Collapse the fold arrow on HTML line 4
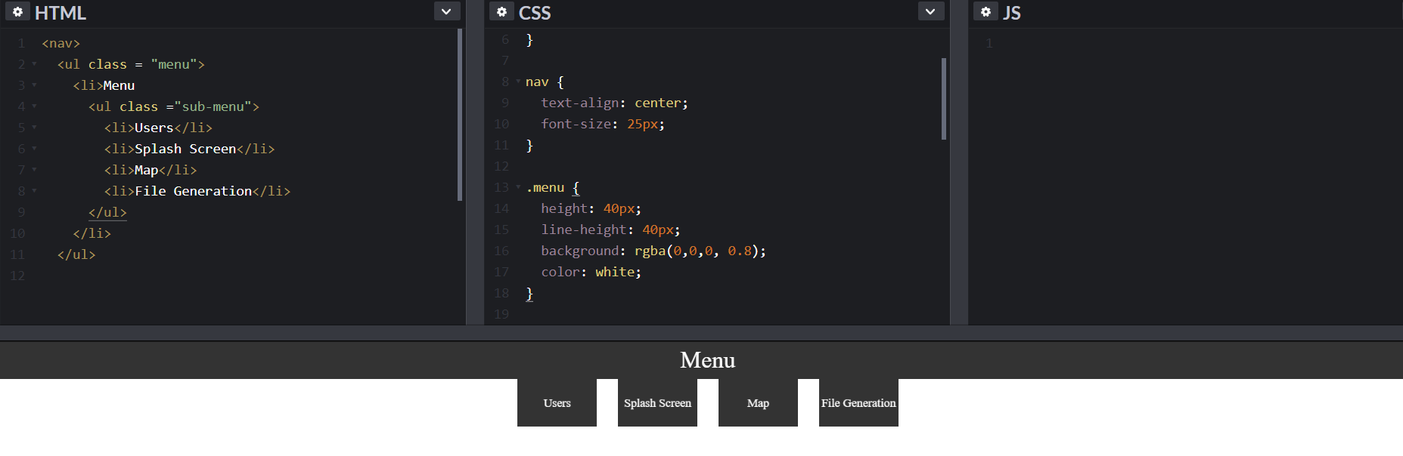Viewport: 1403px width, 456px height. point(34,106)
